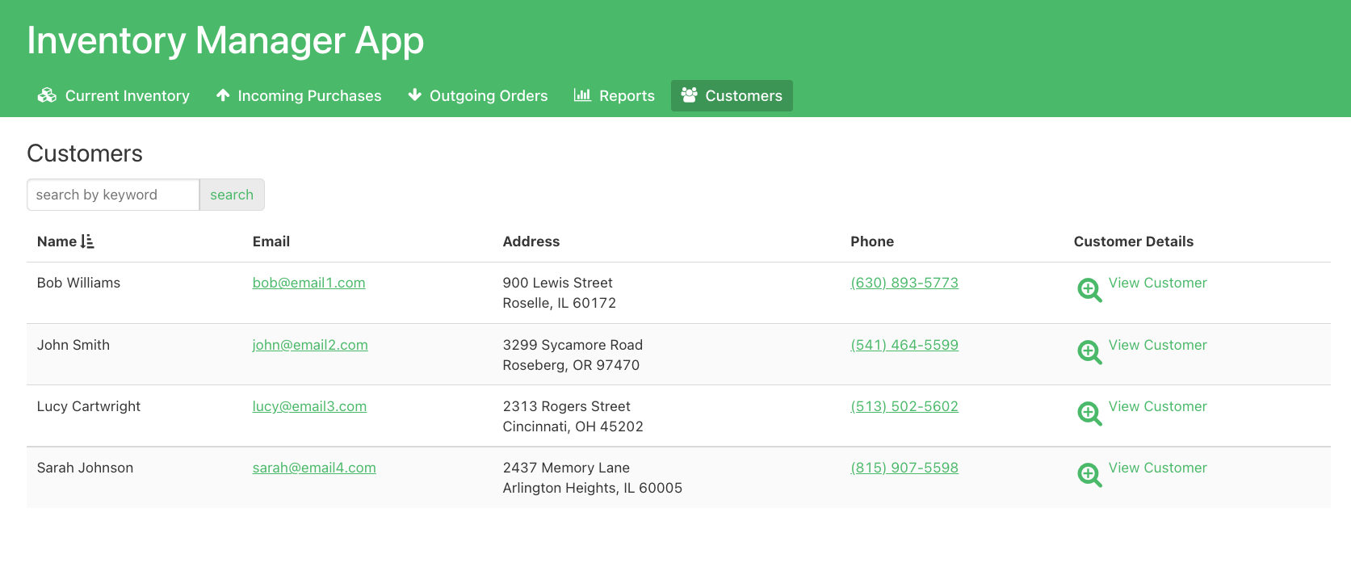Image resolution: width=1351 pixels, height=567 pixels.
Task: Click the Inventory Manager App title
Action: coord(225,40)
